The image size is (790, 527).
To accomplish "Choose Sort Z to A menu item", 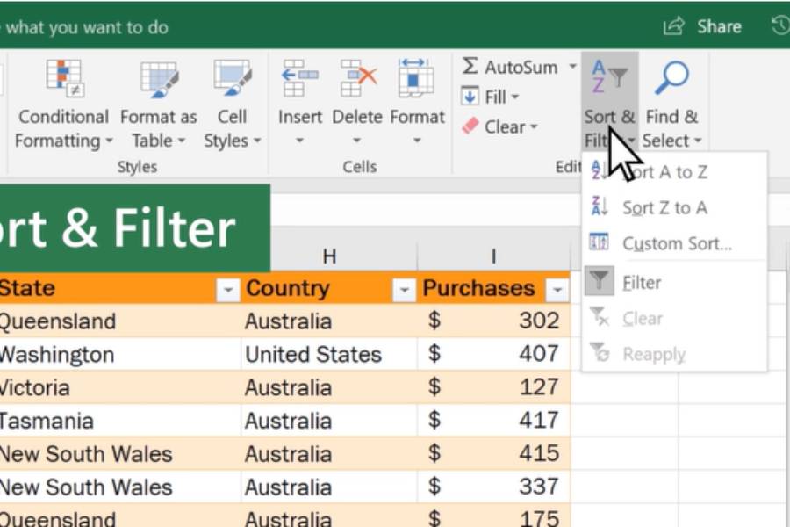I will click(674, 207).
